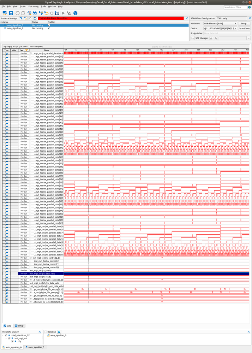Switch to the Setup tab
This screenshot has height=353, width=252.
pos(19,326)
